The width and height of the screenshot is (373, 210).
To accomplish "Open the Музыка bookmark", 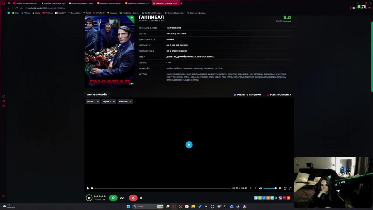I will [x=112, y=13].
